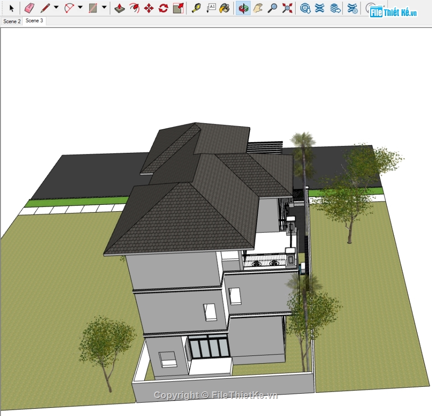The height and width of the screenshot is (416, 432).
Task: Activate the Rotate tool
Action: coord(163,8)
